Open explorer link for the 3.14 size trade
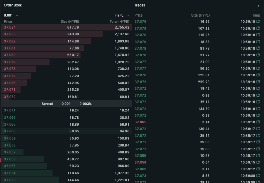The image size is (264, 183). coord(258,122)
